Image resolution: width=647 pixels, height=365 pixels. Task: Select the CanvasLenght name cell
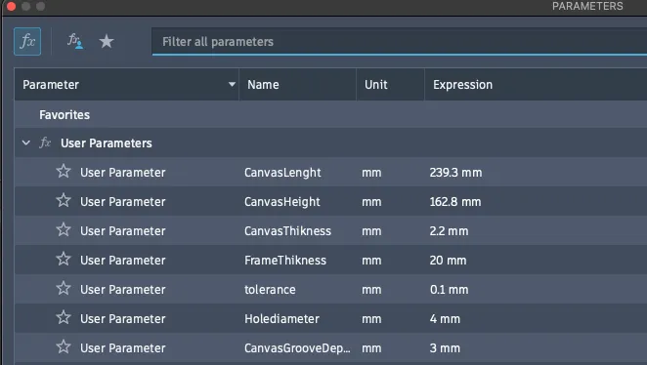282,172
